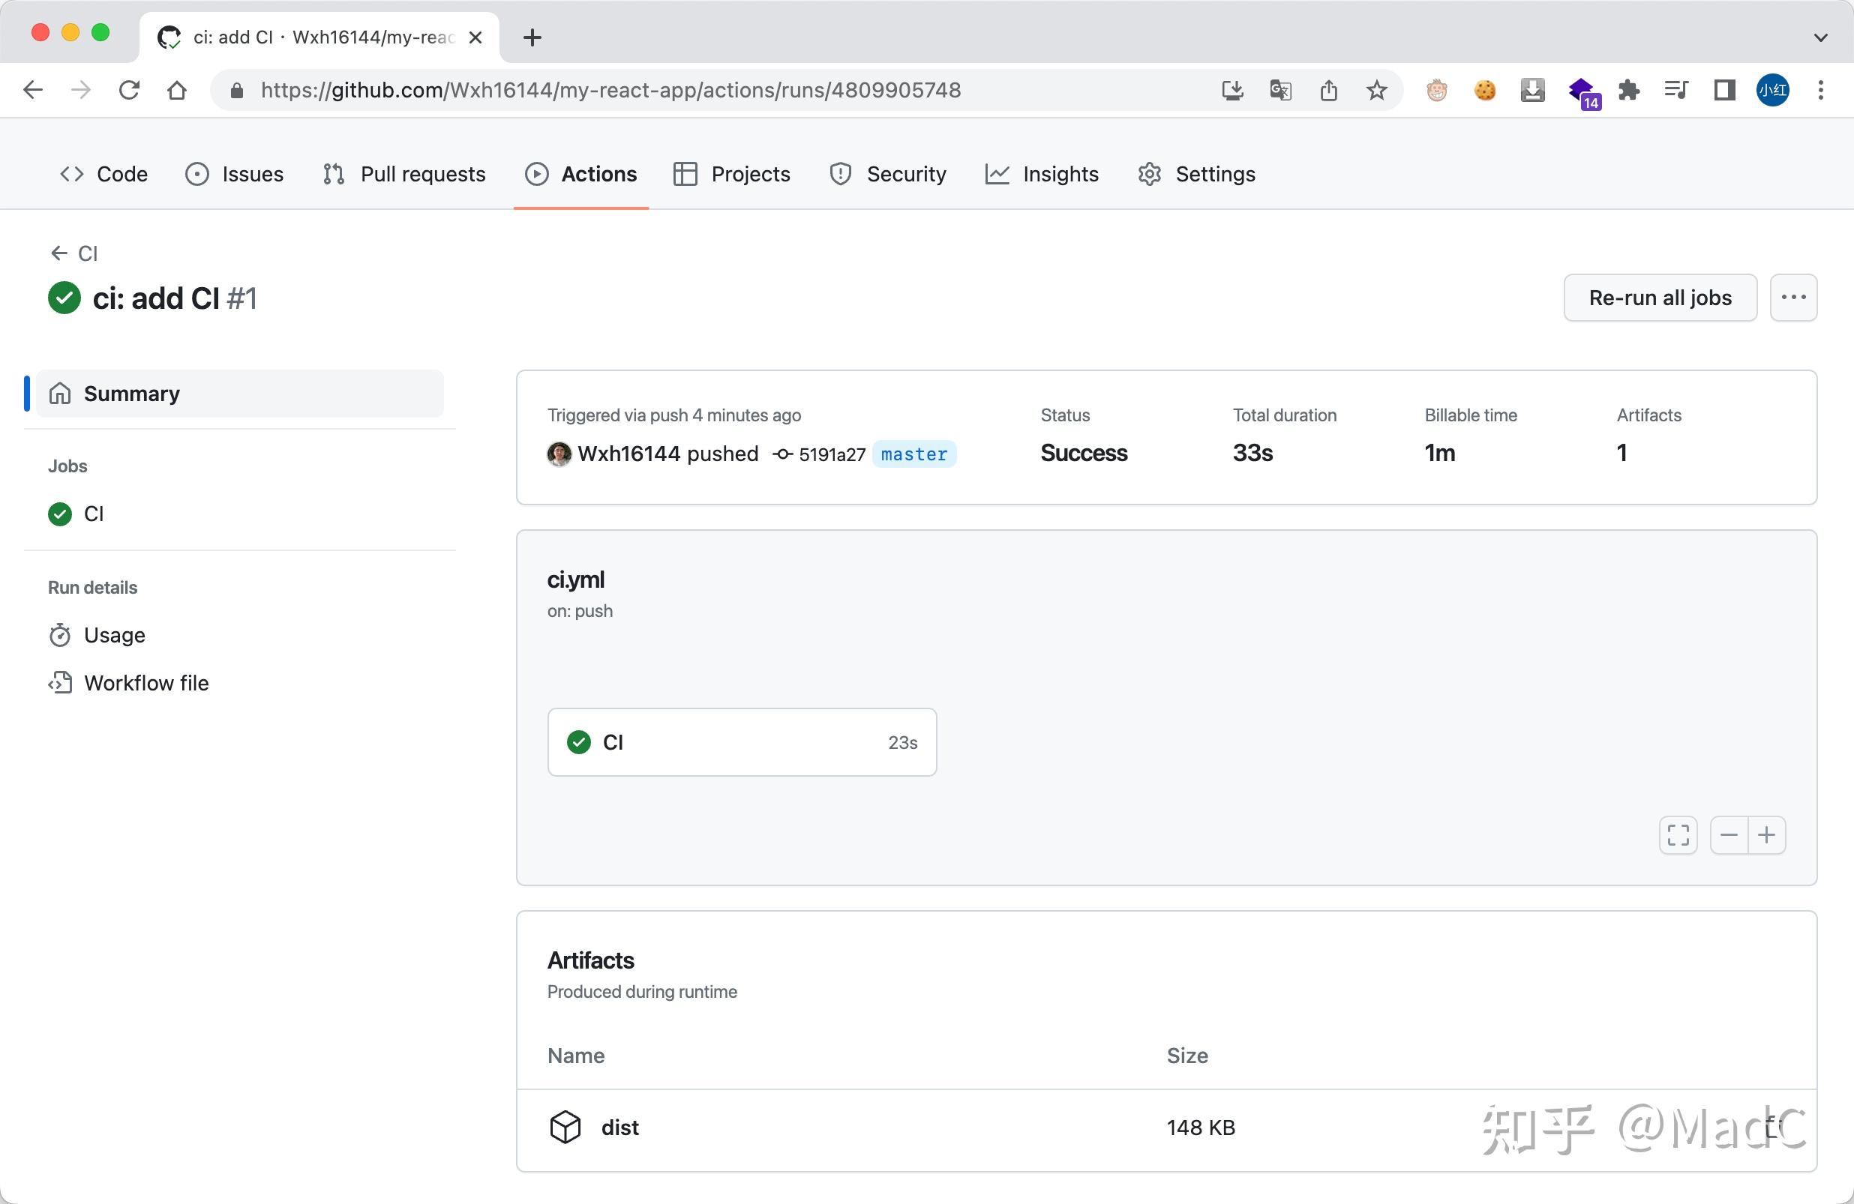1854x1204 pixels.
Task: Reload the current page
Action: 129,89
